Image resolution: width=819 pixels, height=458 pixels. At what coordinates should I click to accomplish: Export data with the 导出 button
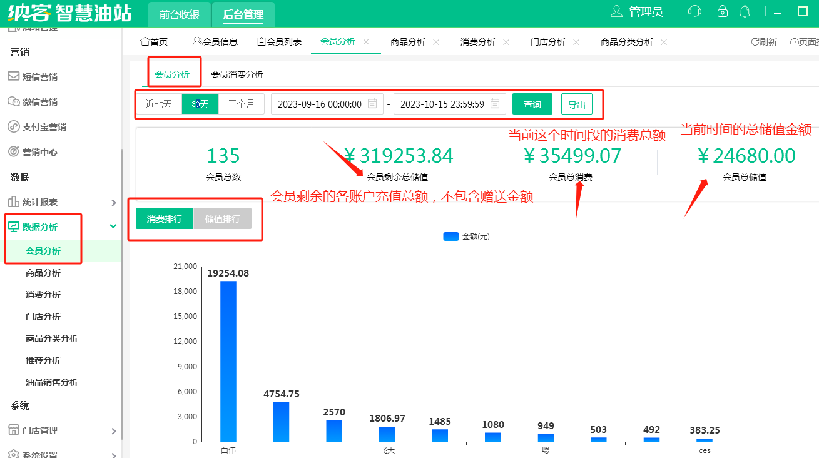click(x=577, y=104)
